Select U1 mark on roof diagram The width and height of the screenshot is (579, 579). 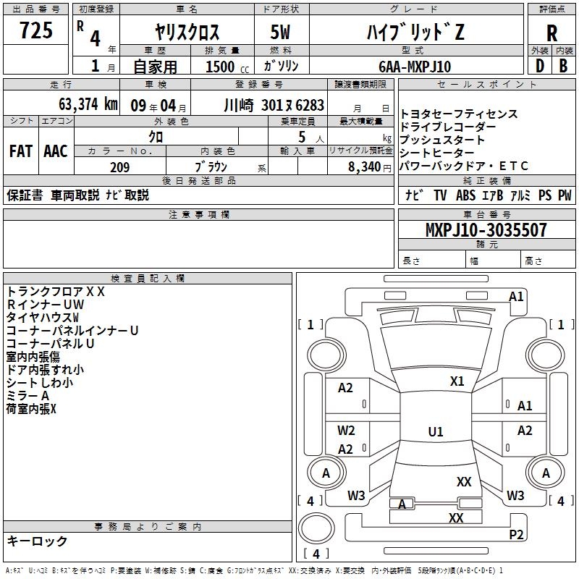click(436, 431)
